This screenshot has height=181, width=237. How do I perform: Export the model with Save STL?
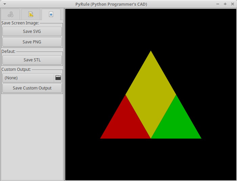coord(32,60)
